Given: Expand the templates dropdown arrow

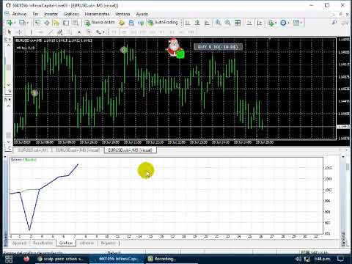Looking at the screenshot, I should 301,23.
